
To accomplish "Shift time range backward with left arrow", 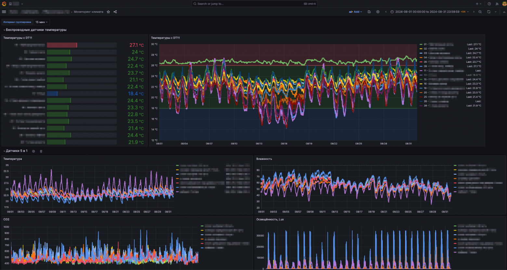I will (386, 12).
